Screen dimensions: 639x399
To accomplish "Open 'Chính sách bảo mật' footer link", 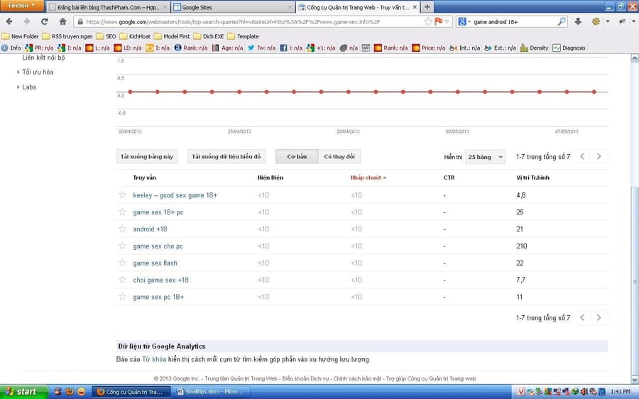I will tap(357, 378).
